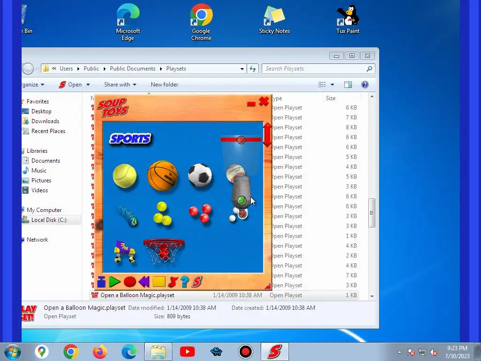Click the red corner triangle in the Soup Toys window
Screen dimensions: 481x361
pos(267,286)
